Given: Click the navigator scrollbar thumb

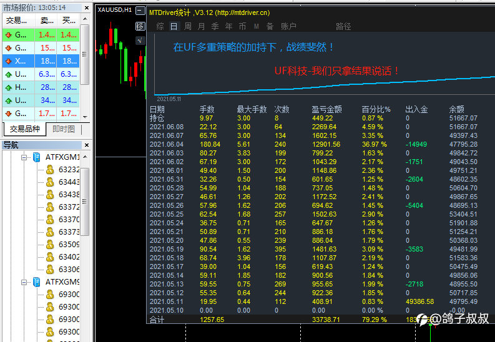Looking at the screenshot, I should [85, 202].
